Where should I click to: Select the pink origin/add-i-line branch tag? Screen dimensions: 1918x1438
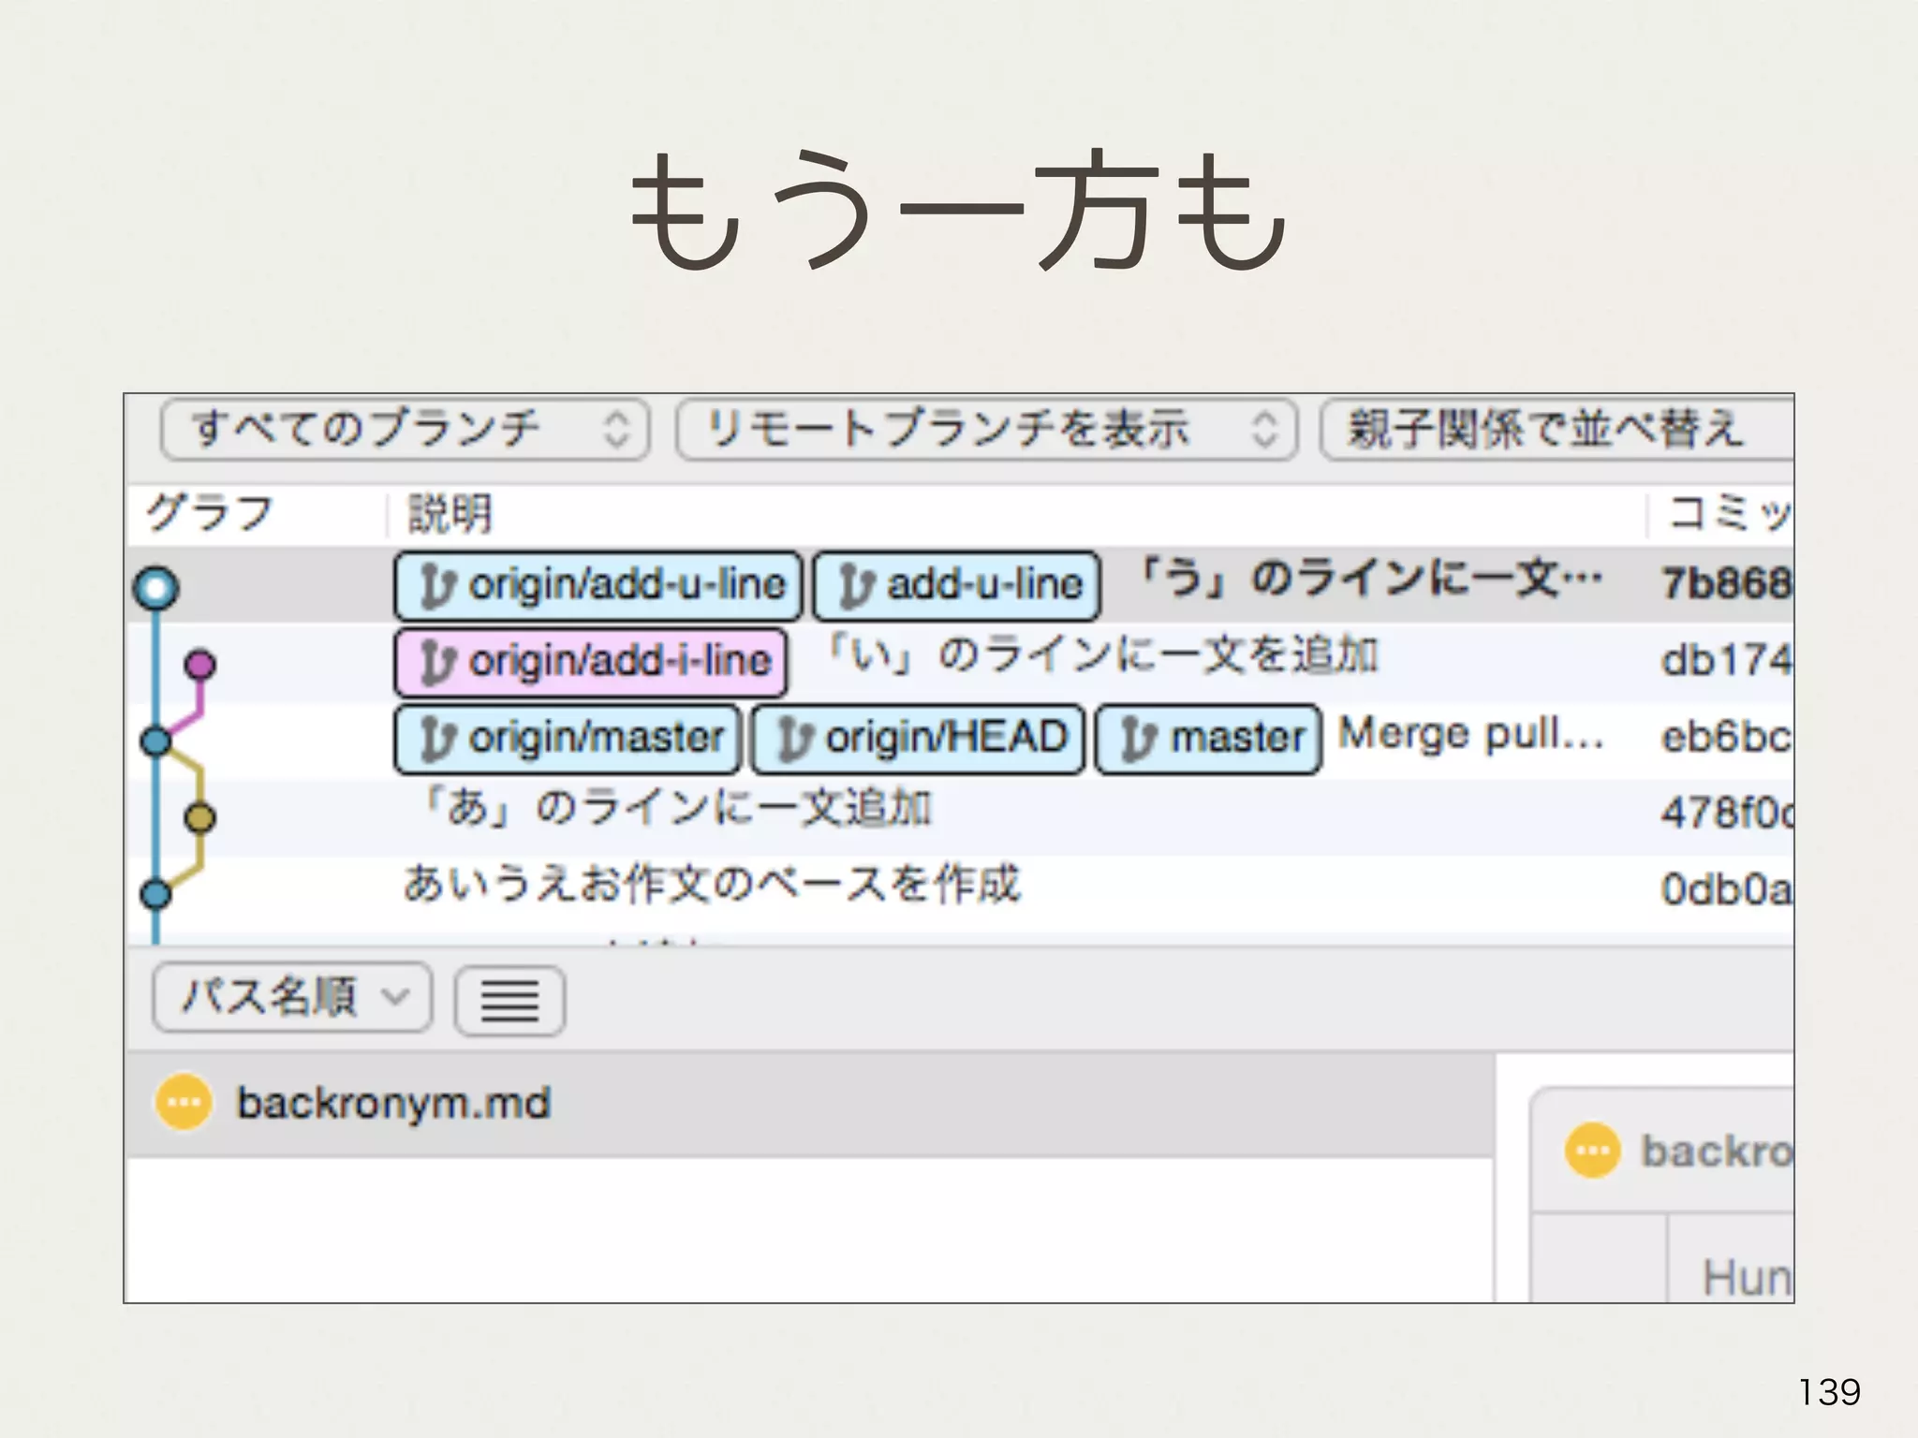tap(590, 663)
